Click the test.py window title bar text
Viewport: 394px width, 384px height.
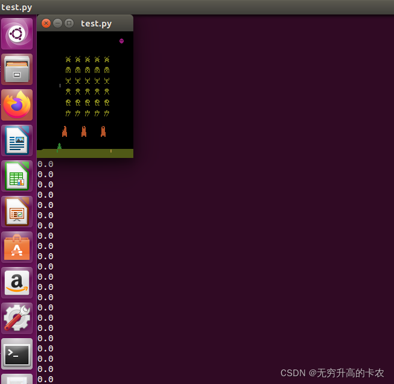pos(97,24)
